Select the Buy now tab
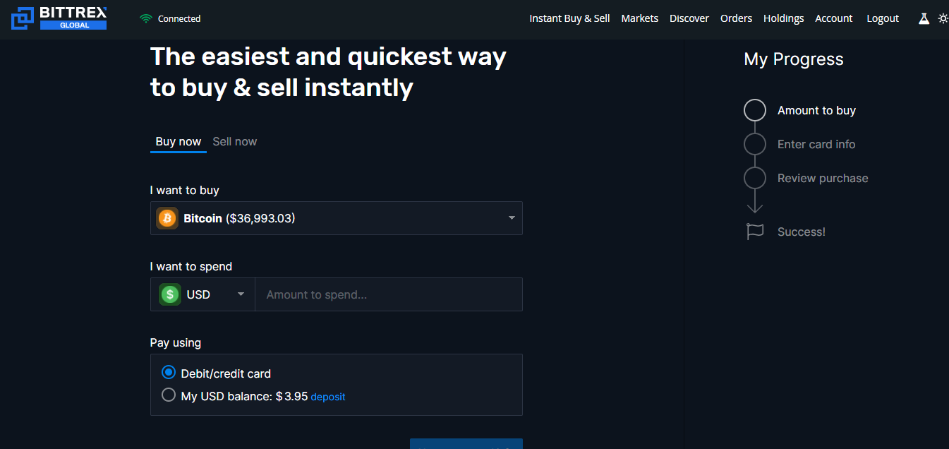This screenshot has width=949, height=449. click(x=179, y=142)
